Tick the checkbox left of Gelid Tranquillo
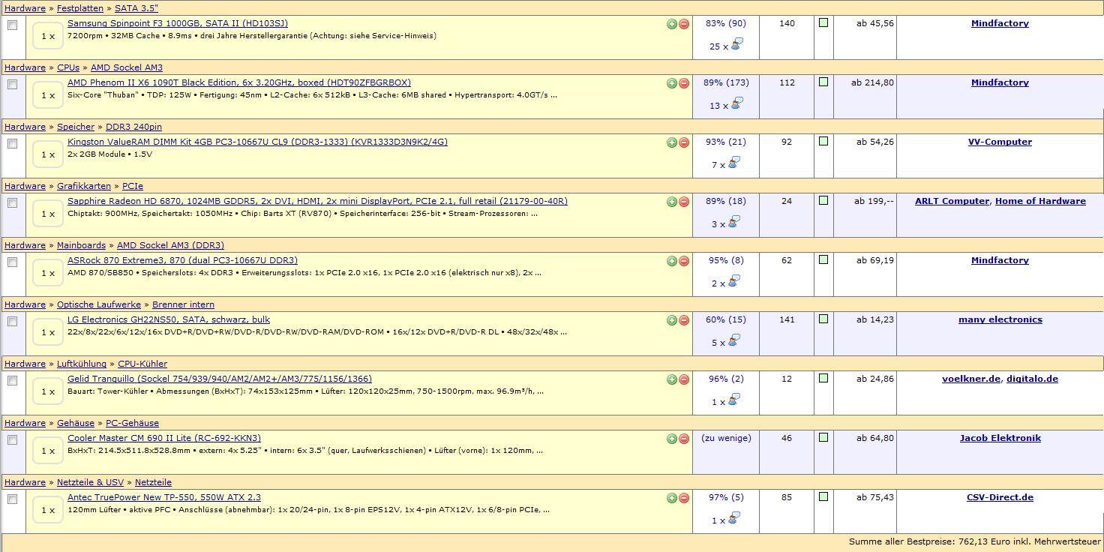This screenshot has height=552, width=1104. pyautogui.click(x=12, y=381)
